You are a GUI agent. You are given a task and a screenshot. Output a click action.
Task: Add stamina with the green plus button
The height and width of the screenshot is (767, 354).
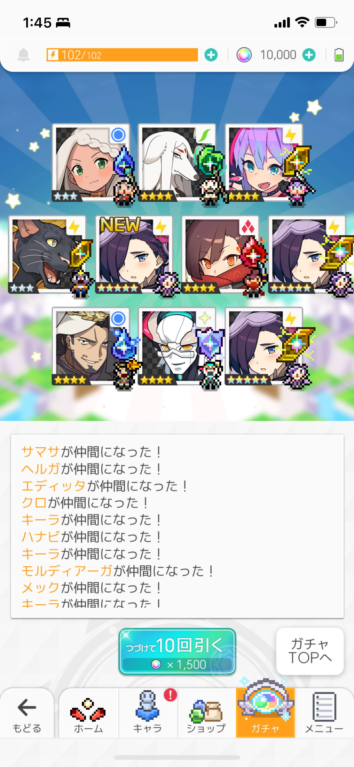(x=211, y=55)
